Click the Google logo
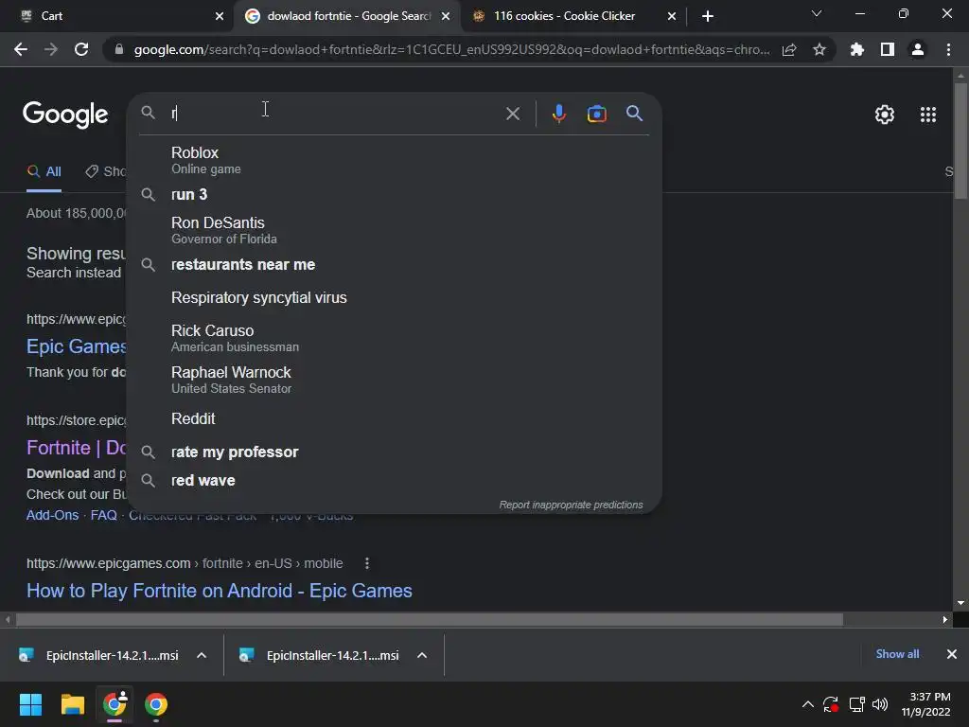 pos(65,115)
